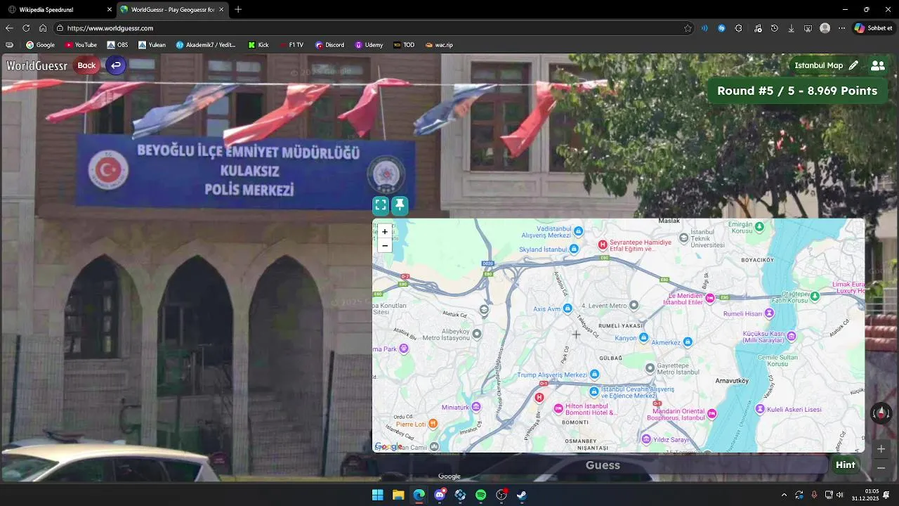Open the taskbar volume control
The width and height of the screenshot is (899, 506).
point(839,495)
